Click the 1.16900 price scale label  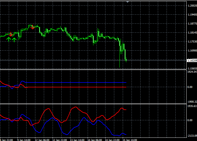tap(192, 51)
